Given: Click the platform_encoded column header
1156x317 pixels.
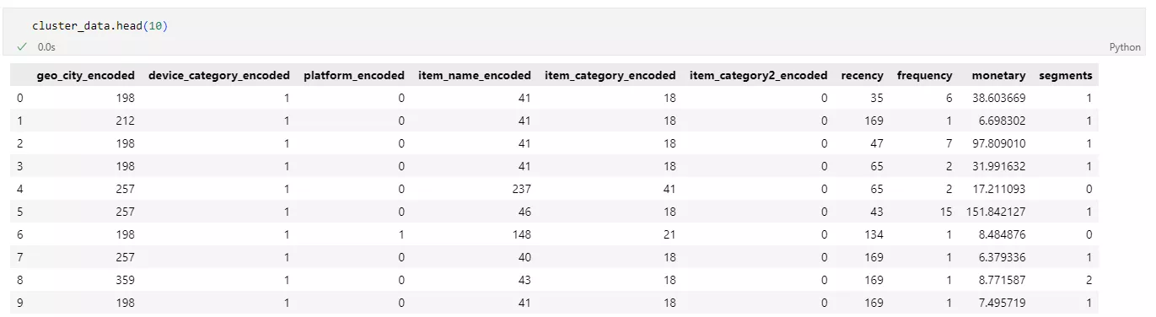Looking at the screenshot, I should (353, 75).
